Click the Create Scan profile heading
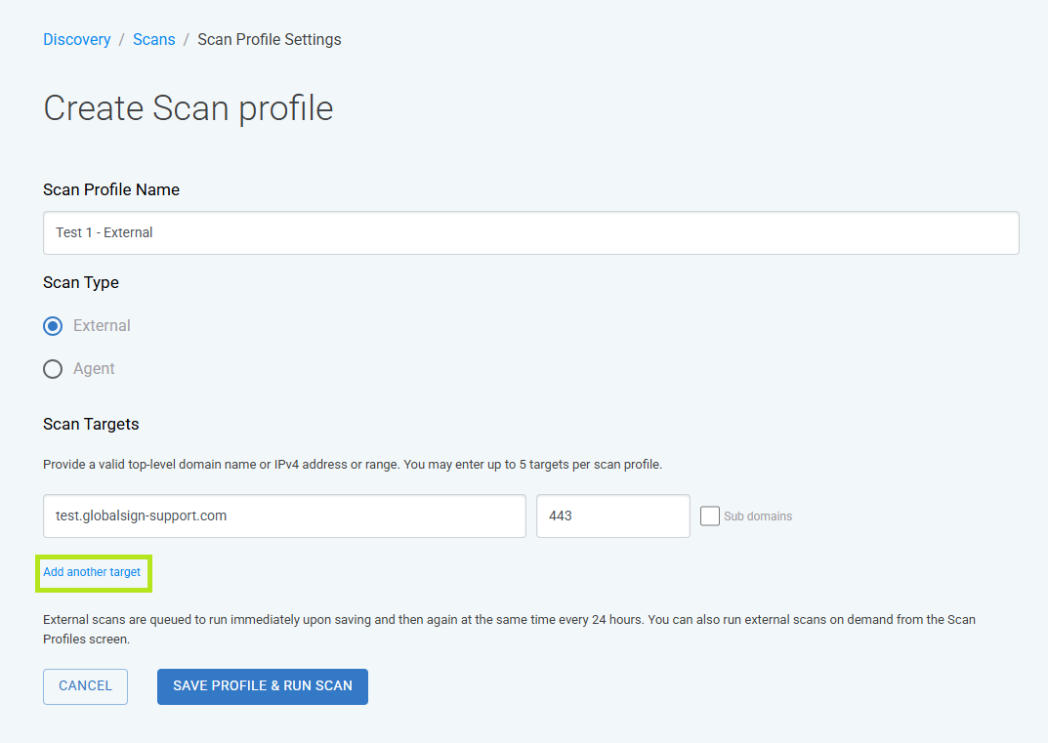This screenshot has height=743, width=1048. click(189, 108)
